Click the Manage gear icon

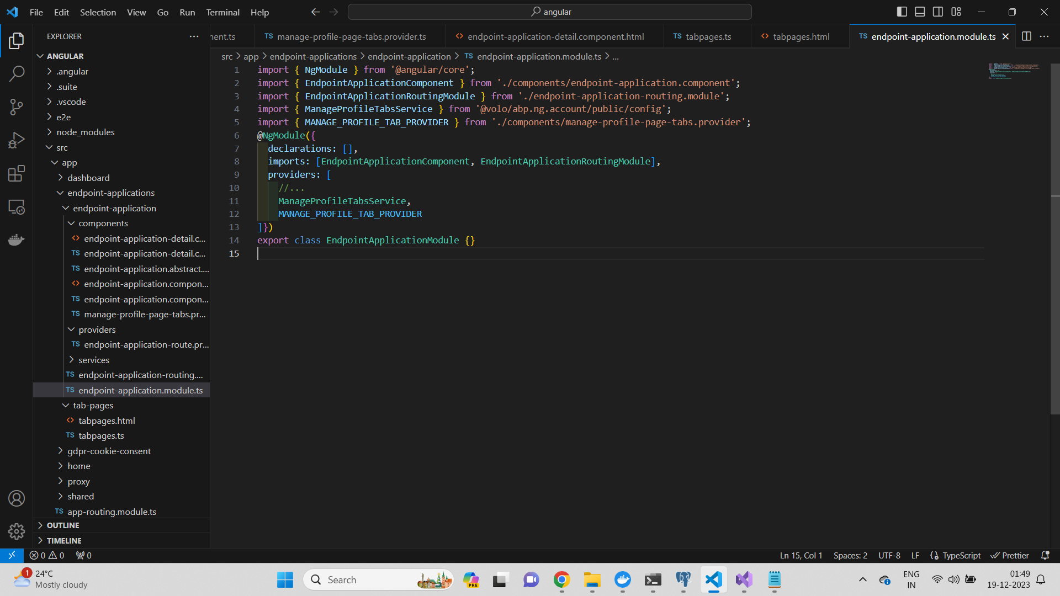coord(17,531)
